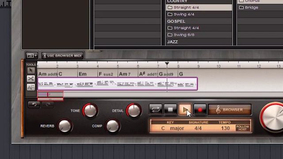
Task: Start playback with the play button
Action: 185,109
